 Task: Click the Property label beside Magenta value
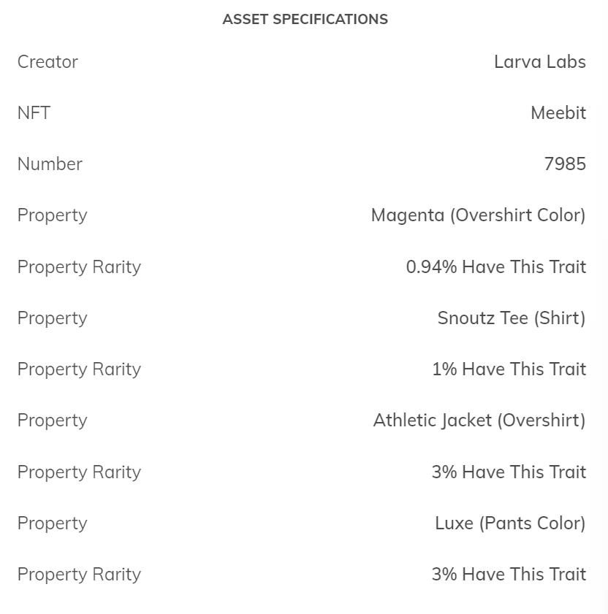(52, 215)
